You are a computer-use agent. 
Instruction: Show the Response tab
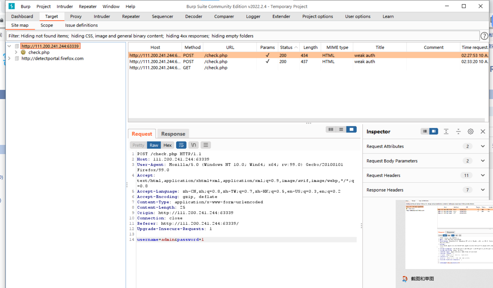coord(173,134)
